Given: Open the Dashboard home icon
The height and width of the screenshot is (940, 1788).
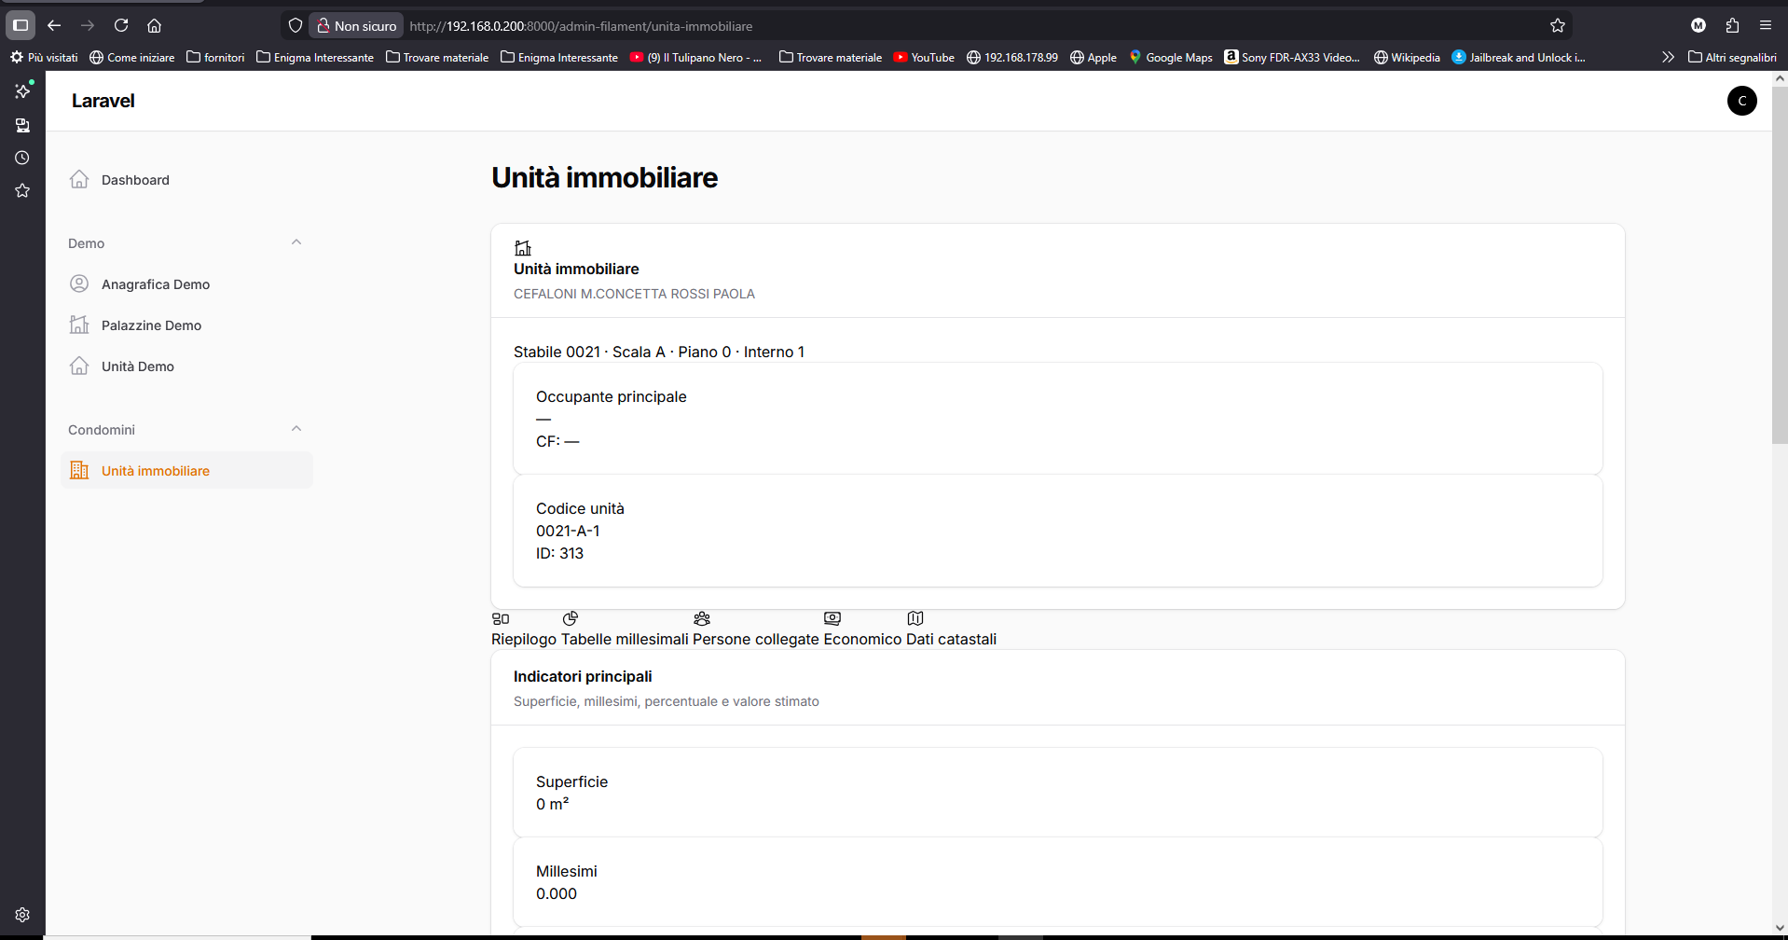Looking at the screenshot, I should pos(79,179).
